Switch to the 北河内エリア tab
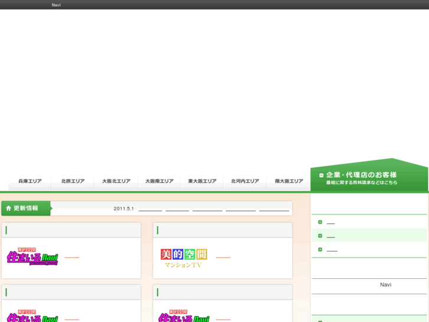The width and height of the screenshot is (429, 322). tap(245, 181)
